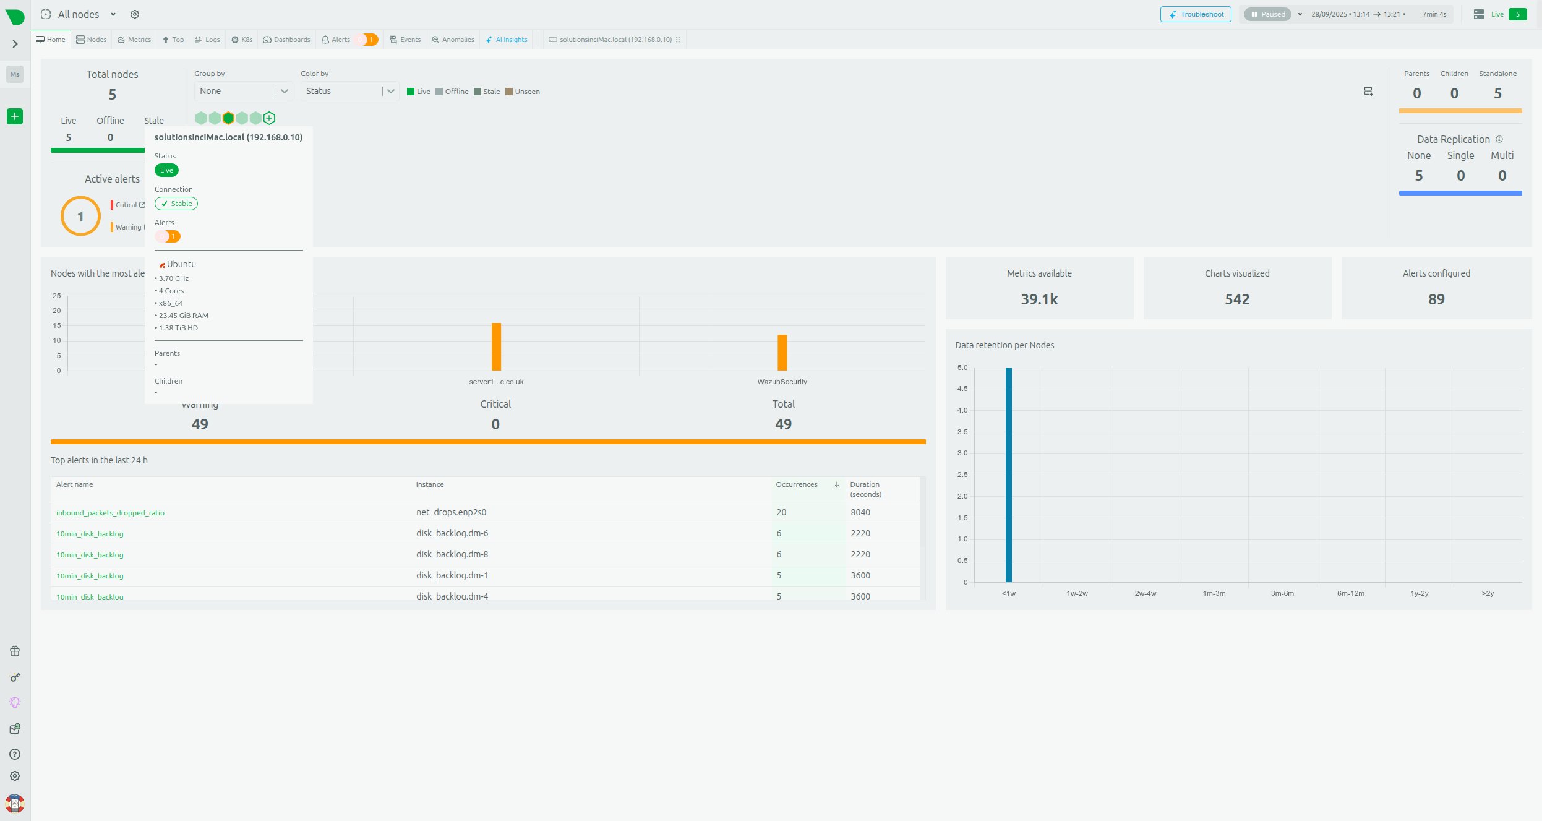Click the Data Replication info icon
Screen dimensions: 1542x821
click(x=1499, y=139)
